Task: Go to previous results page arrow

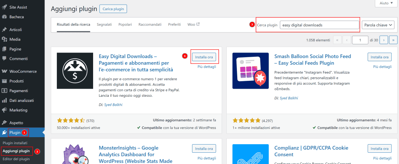Action: click(347, 40)
